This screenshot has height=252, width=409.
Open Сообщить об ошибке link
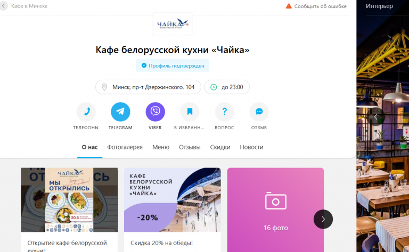tap(320, 6)
